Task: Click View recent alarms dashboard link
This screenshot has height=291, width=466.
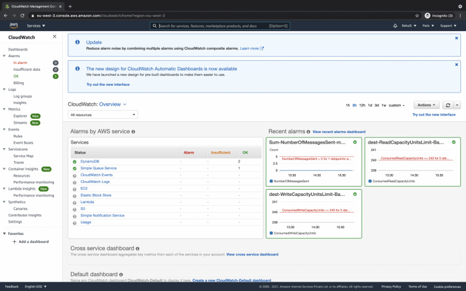Action: pyautogui.click(x=339, y=132)
